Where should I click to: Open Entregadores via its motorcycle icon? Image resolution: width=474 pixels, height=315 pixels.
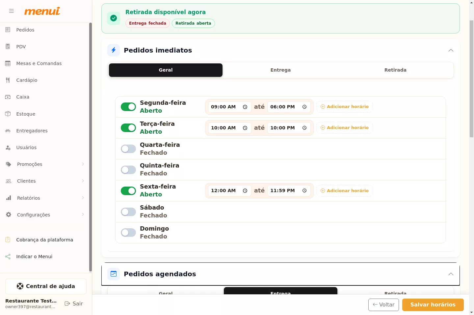8,131
